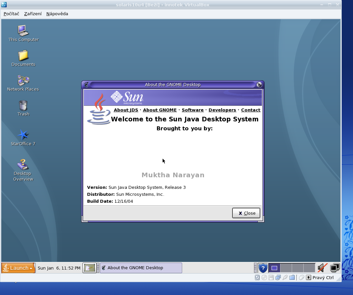Click the Close button in dialog
The height and width of the screenshot is (295, 353).
[x=246, y=213]
